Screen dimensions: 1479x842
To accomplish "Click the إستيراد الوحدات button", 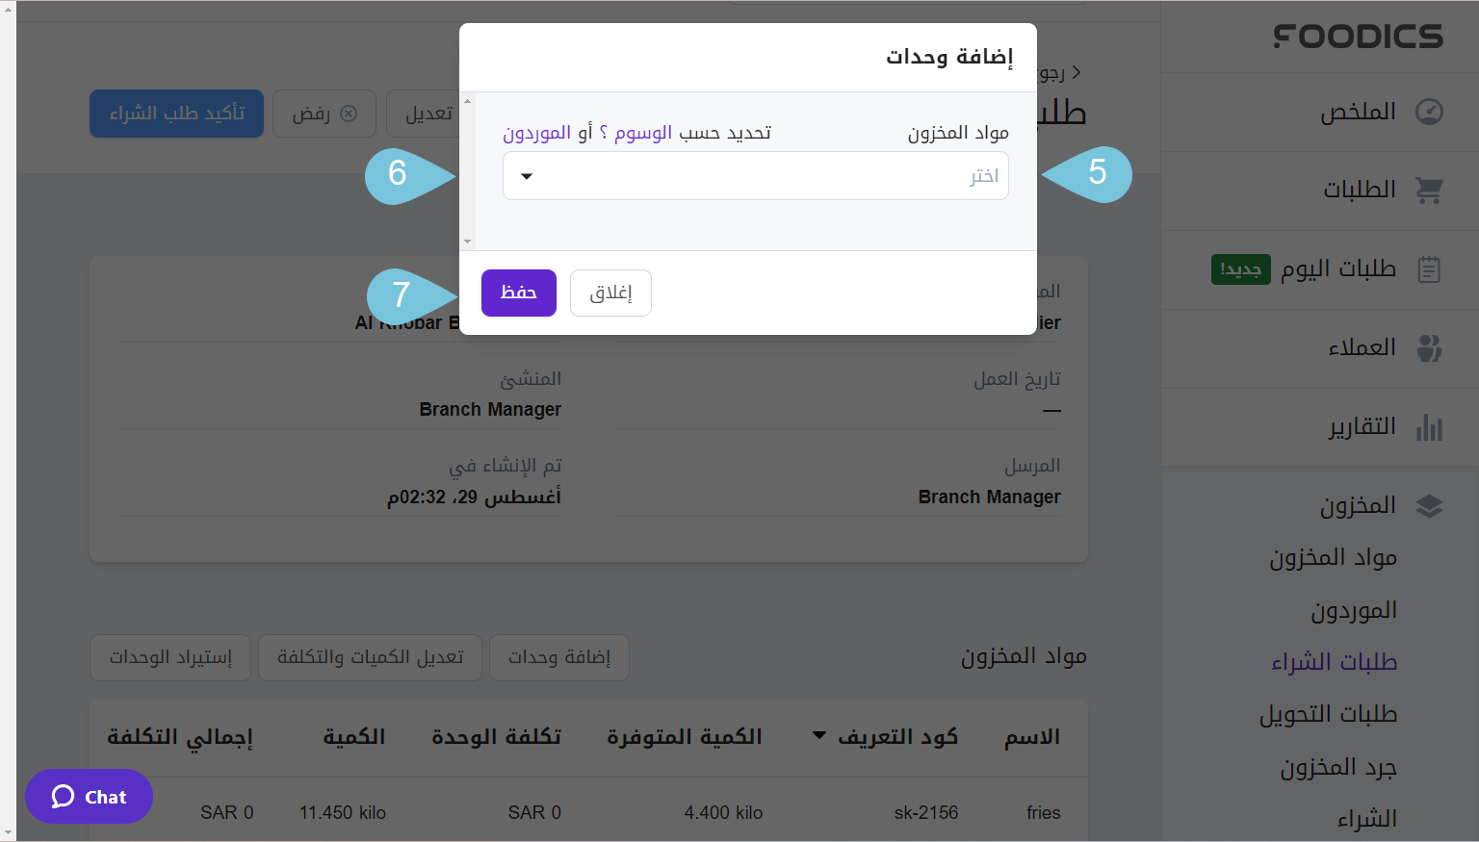I will [169, 657].
